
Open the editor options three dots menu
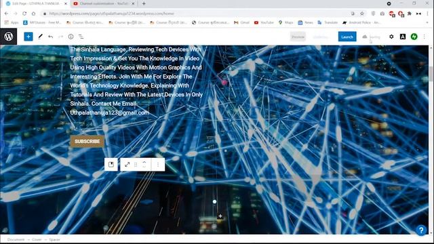(425, 37)
